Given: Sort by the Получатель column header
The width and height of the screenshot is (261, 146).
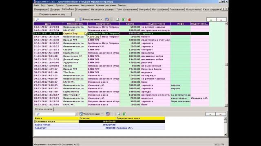Looking at the screenshot, I should 104,24.
